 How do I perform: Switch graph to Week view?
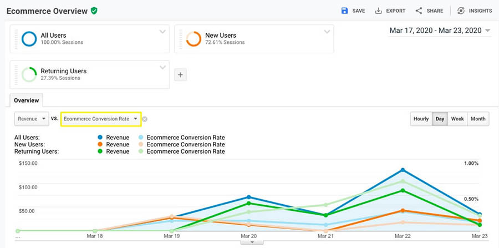point(457,119)
